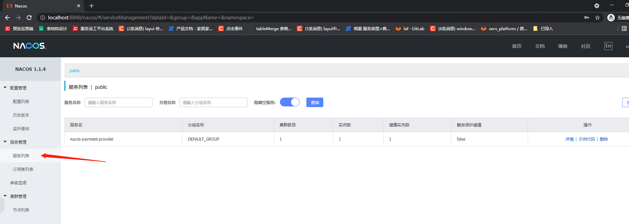The width and height of the screenshot is (629, 224).
Task: Focus the 分组名称 input field
Action: pyautogui.click(x=214, y=102)
